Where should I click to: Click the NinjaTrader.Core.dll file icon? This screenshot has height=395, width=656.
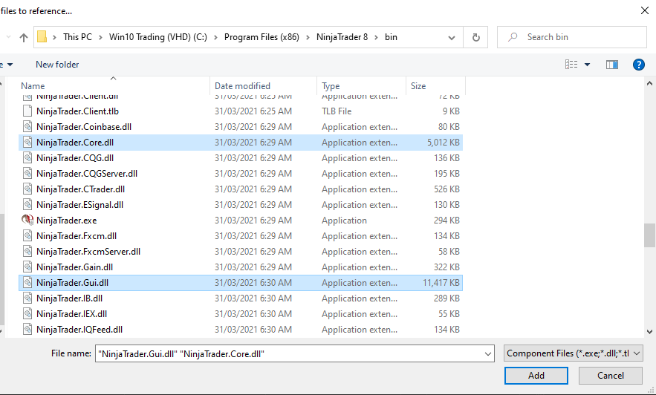pos(27,142)
